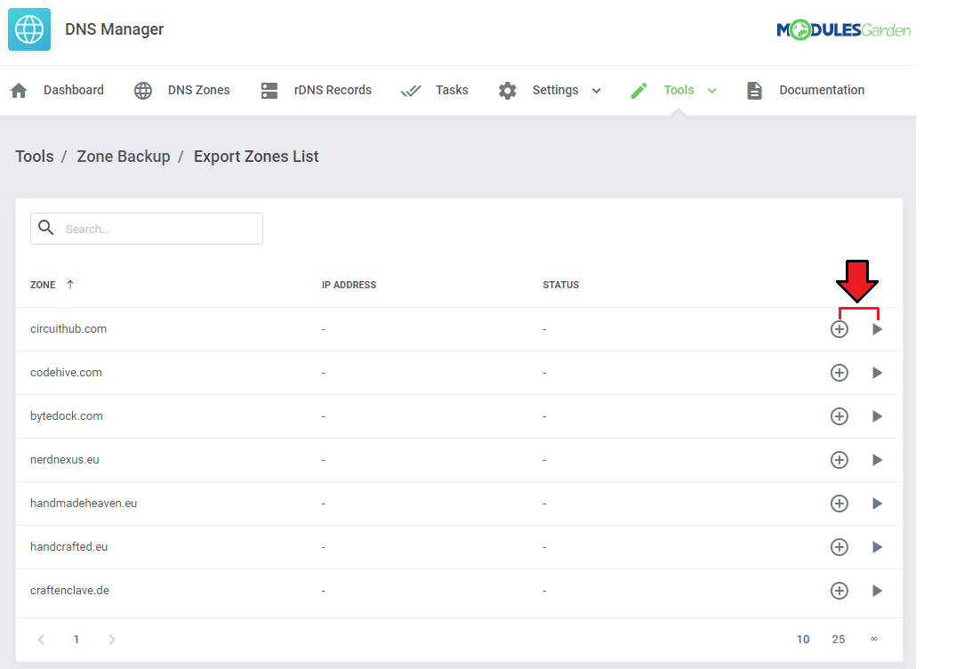Viewport: 956px width, 669px height.
Task: Switch to rDNS Records tab
Action: (x=317, y=91)
